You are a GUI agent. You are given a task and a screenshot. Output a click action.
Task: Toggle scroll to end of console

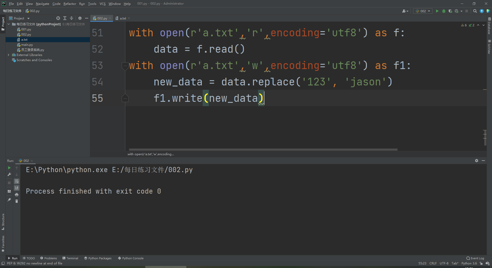point(17,188)
